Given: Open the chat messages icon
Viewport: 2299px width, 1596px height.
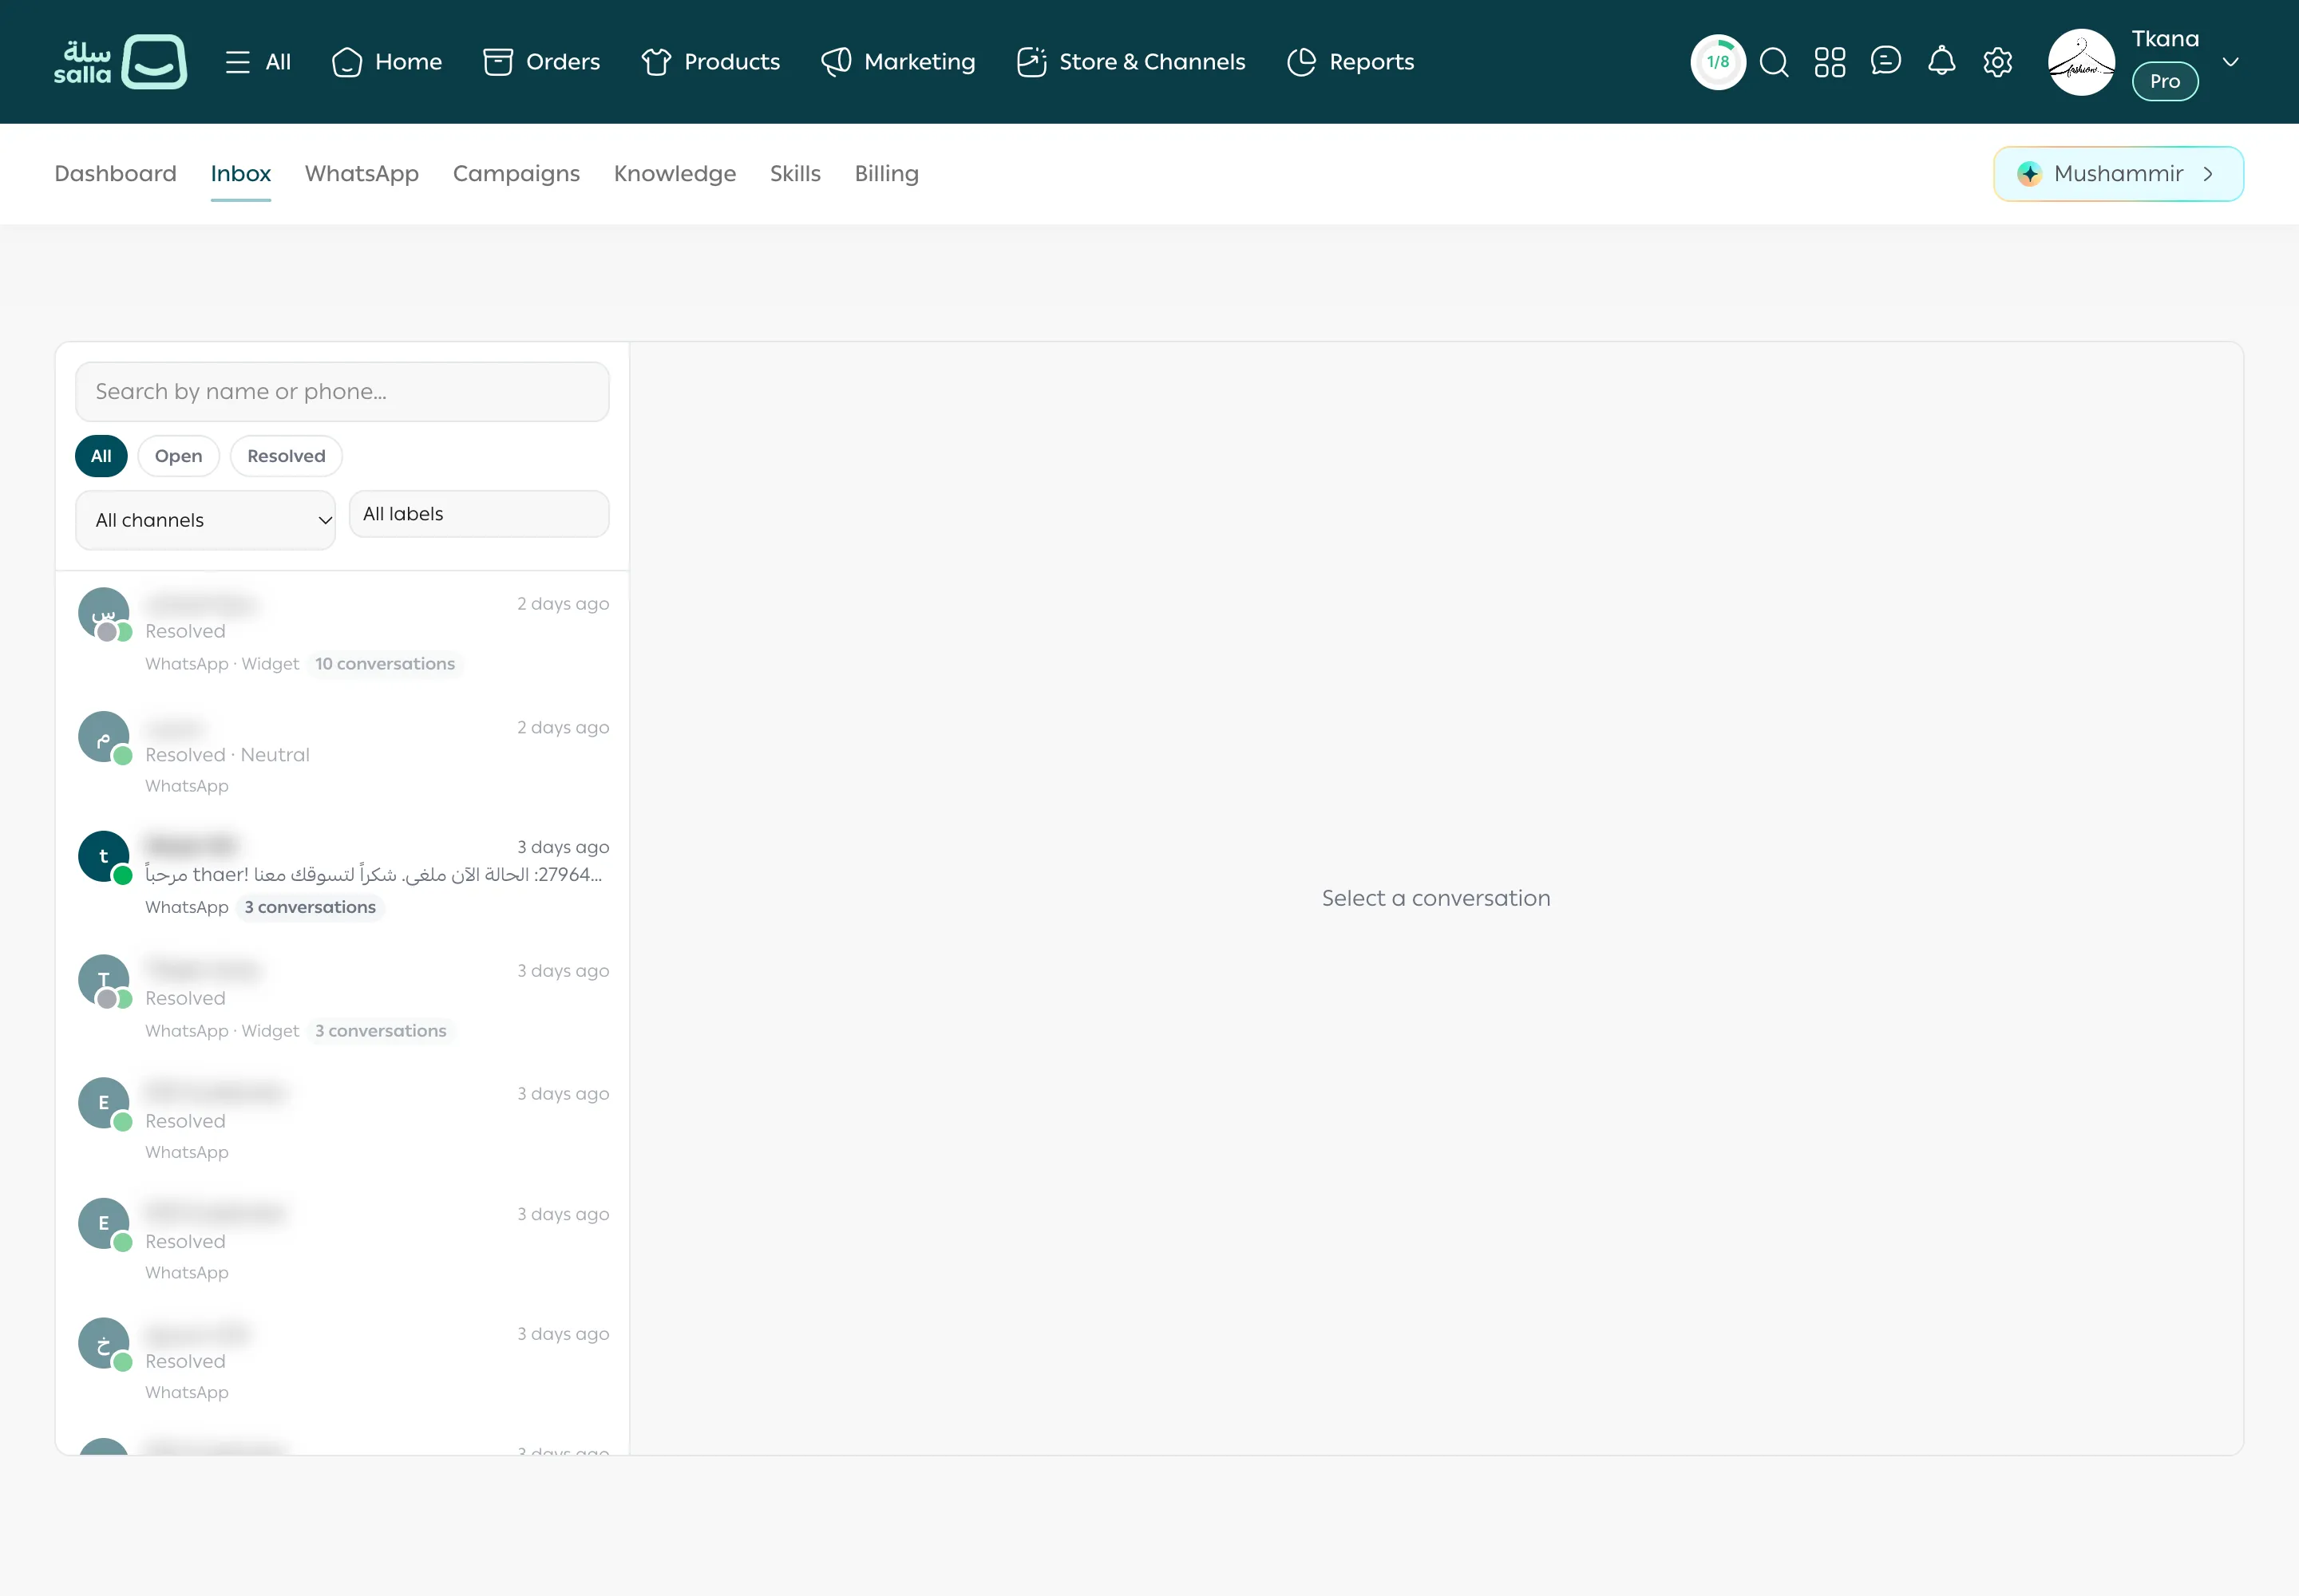Looking at the screenshot, I should pos(1885,62).
